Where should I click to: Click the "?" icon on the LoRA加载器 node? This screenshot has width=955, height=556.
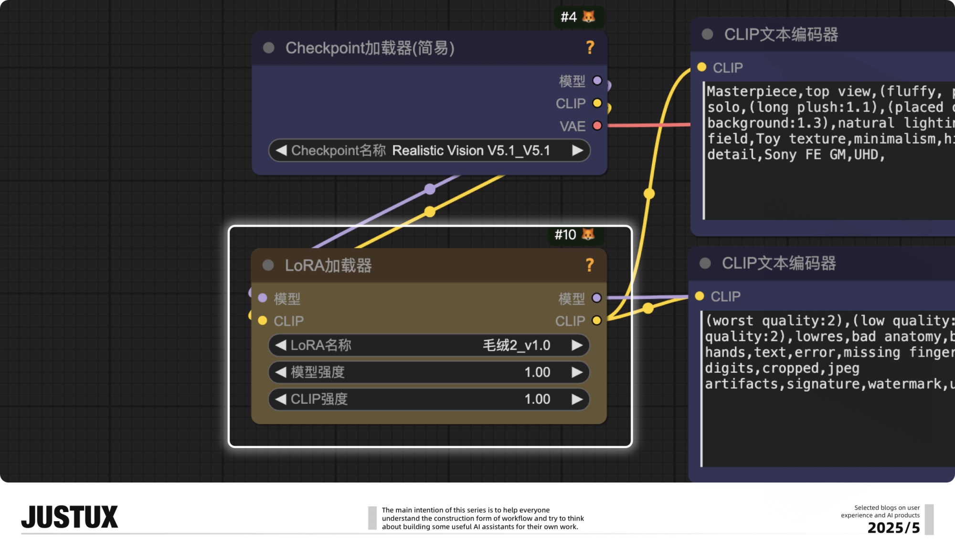(x=590, y=265)
